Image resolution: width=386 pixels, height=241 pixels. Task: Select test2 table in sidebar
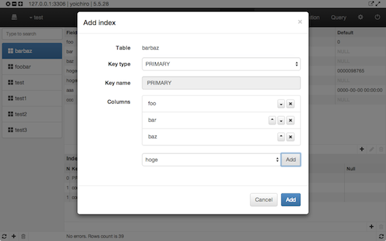[x=32, y=114]
